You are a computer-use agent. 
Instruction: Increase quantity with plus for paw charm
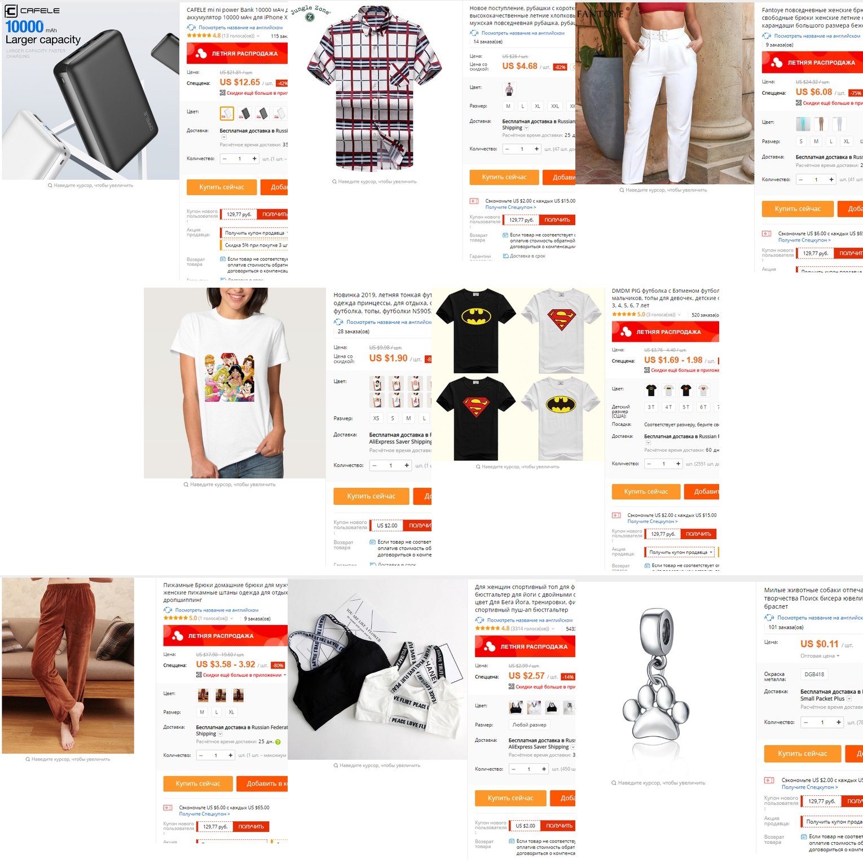(x=839, y=722)
